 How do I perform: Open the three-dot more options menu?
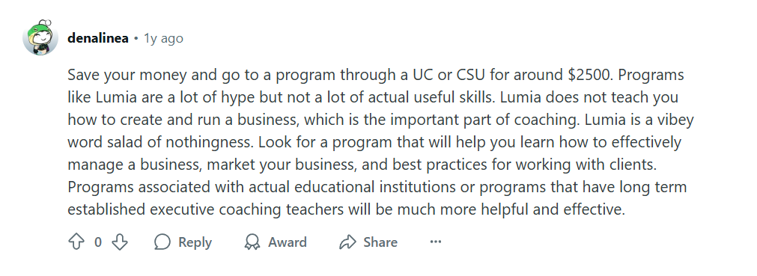pyautogui.click(x=436, y=242)
